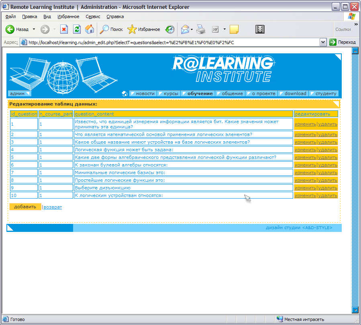Expand toolbar overflow chevron near Ссылки
Image resolution: width=361 pixels, height=325 pixels.
tap(356, 24)
